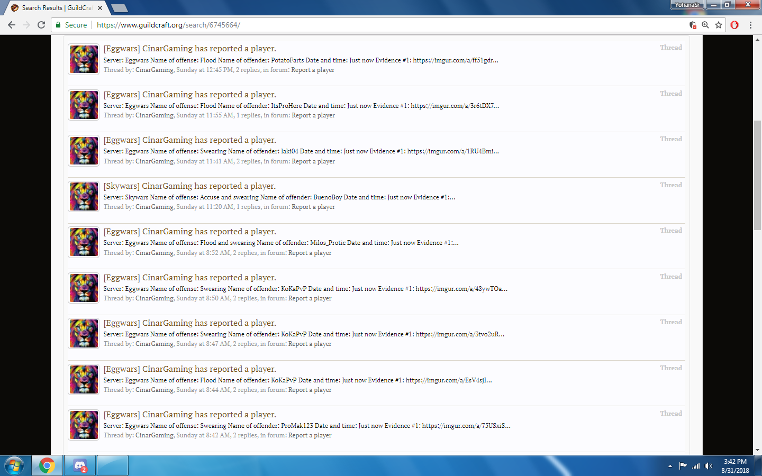
Task: Go back to the previous page
Action: pos(12,25)
